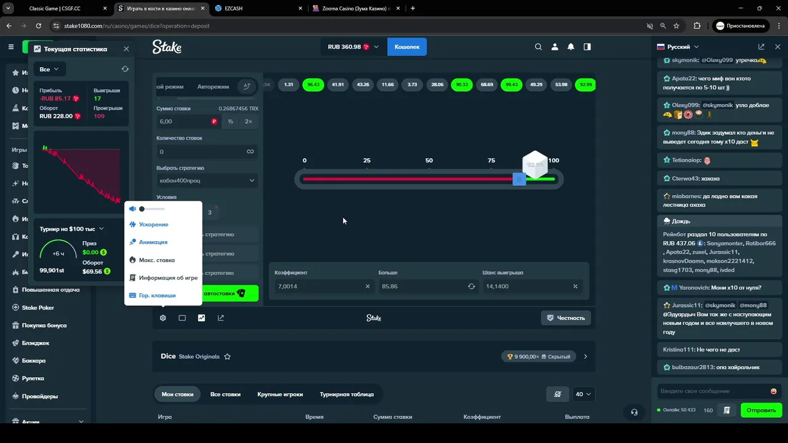Open RUB 360.98 balance currency dropdown
The height and width of the screenshot is (443, 788).
(x=353, y=47)
